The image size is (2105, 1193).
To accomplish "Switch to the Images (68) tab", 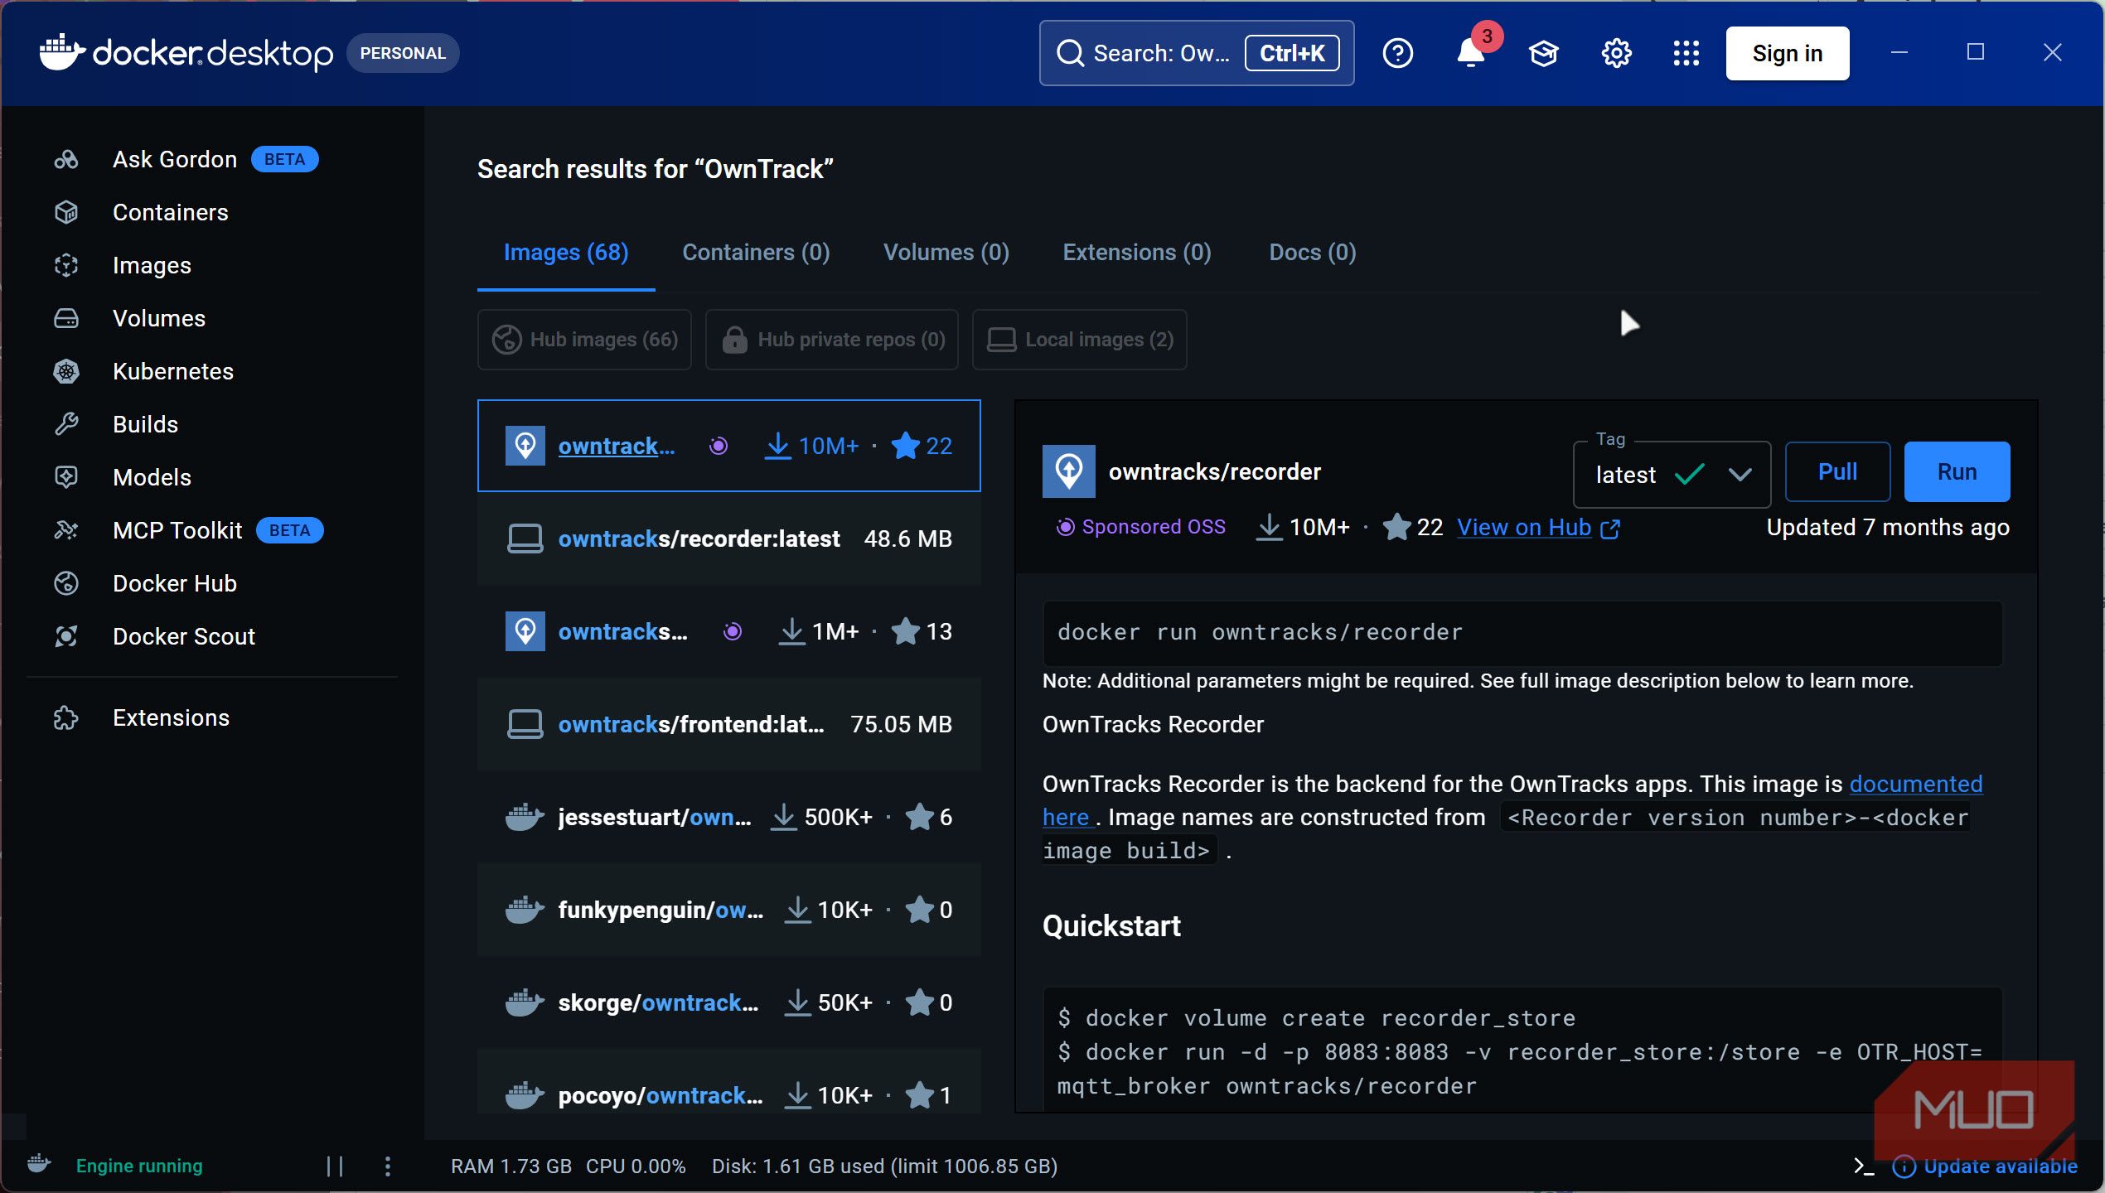I will tap(566, 253).
